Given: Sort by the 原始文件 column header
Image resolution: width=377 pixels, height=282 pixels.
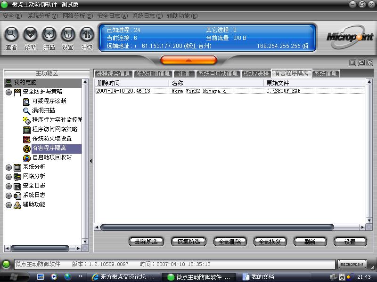Looking at the screenshot, I should pyautogui.click(x=314, y=83).
